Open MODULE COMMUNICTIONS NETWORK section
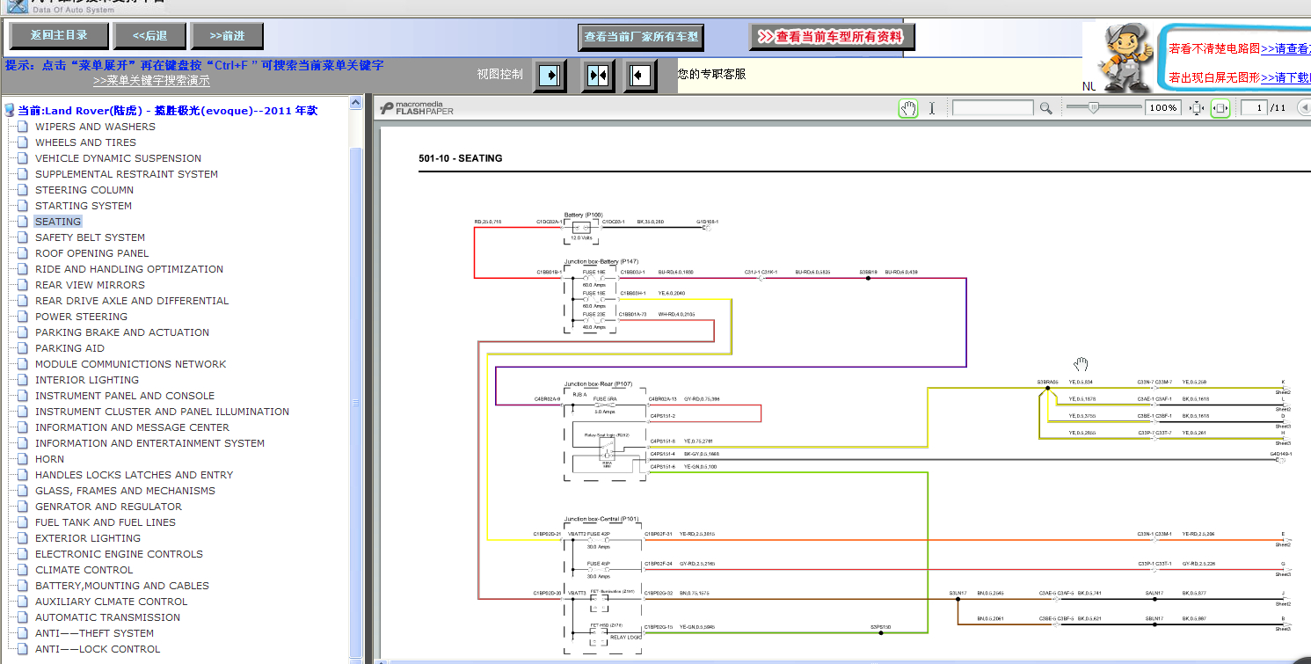 click(x=130, y=364)
